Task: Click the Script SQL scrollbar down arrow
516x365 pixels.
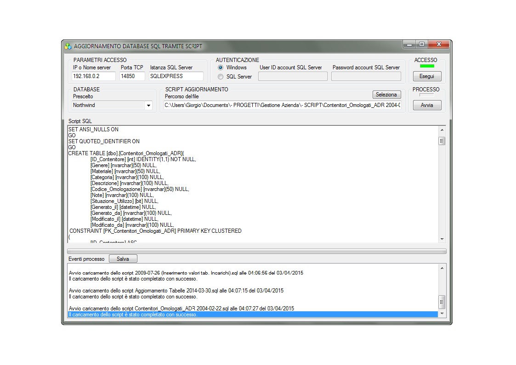Action: coord(442,239)
